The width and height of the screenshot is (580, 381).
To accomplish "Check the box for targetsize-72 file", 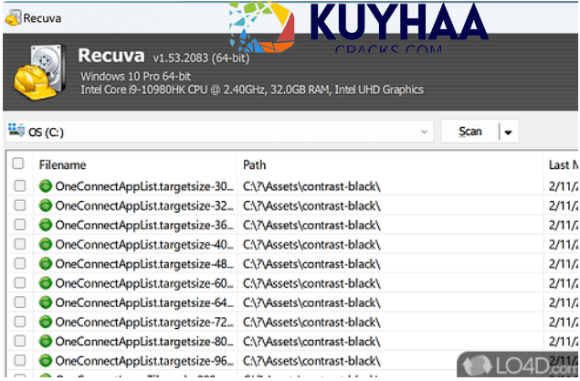I will coord(20,322).
